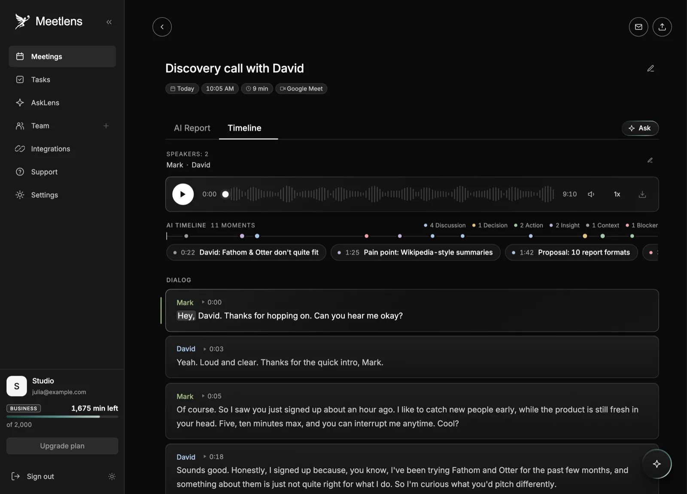Filter timeline by 4 Discussion

click(x=444, y=225)
